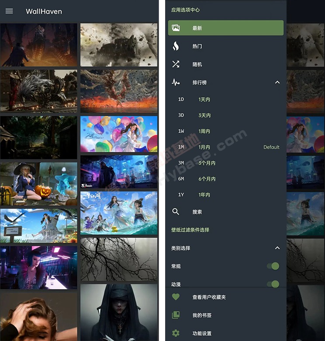Collapse the 类别选择 chevron
The image size is (325, 341).
pos(277,248)
